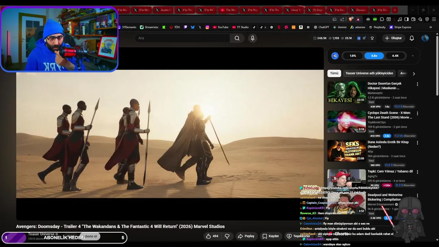Screen dimensions: 439x247
Task: Open the Bluesky butterfly bookmark icon
Action: click(193, 27)
